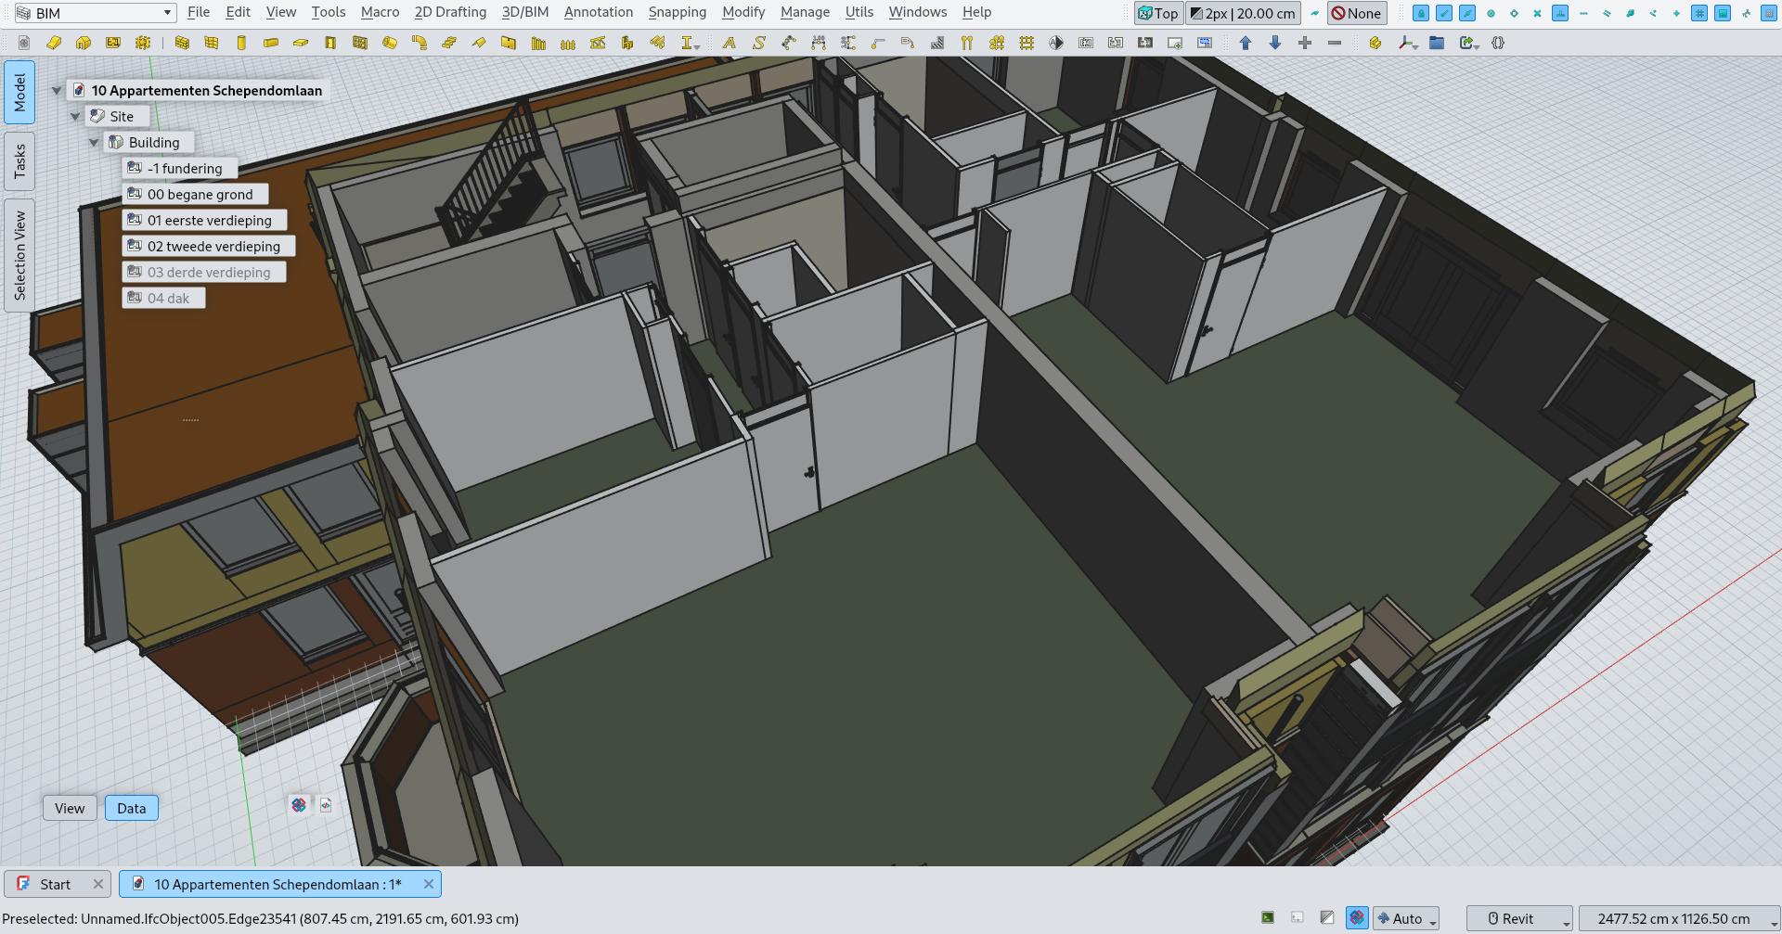Select the 00 begane grond level
This screenshot has width=1782, height=934.
point(196,194)
